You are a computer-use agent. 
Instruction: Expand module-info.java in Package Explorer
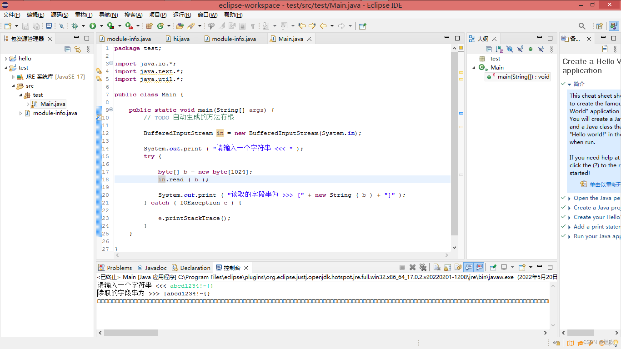coord(21,113)
